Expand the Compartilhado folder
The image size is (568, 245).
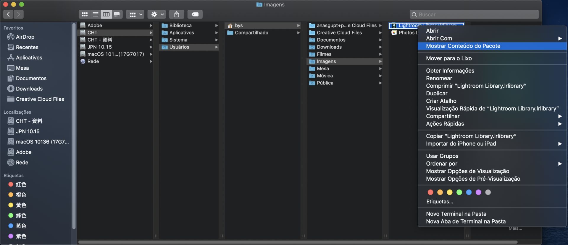pyautogui.click(x=298, y=33)
